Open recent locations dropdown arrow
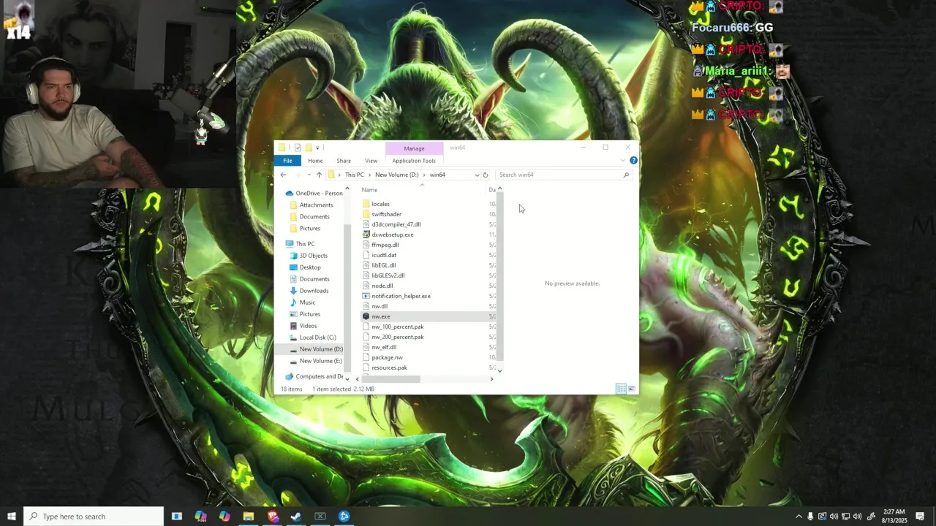 coord(309,175)
